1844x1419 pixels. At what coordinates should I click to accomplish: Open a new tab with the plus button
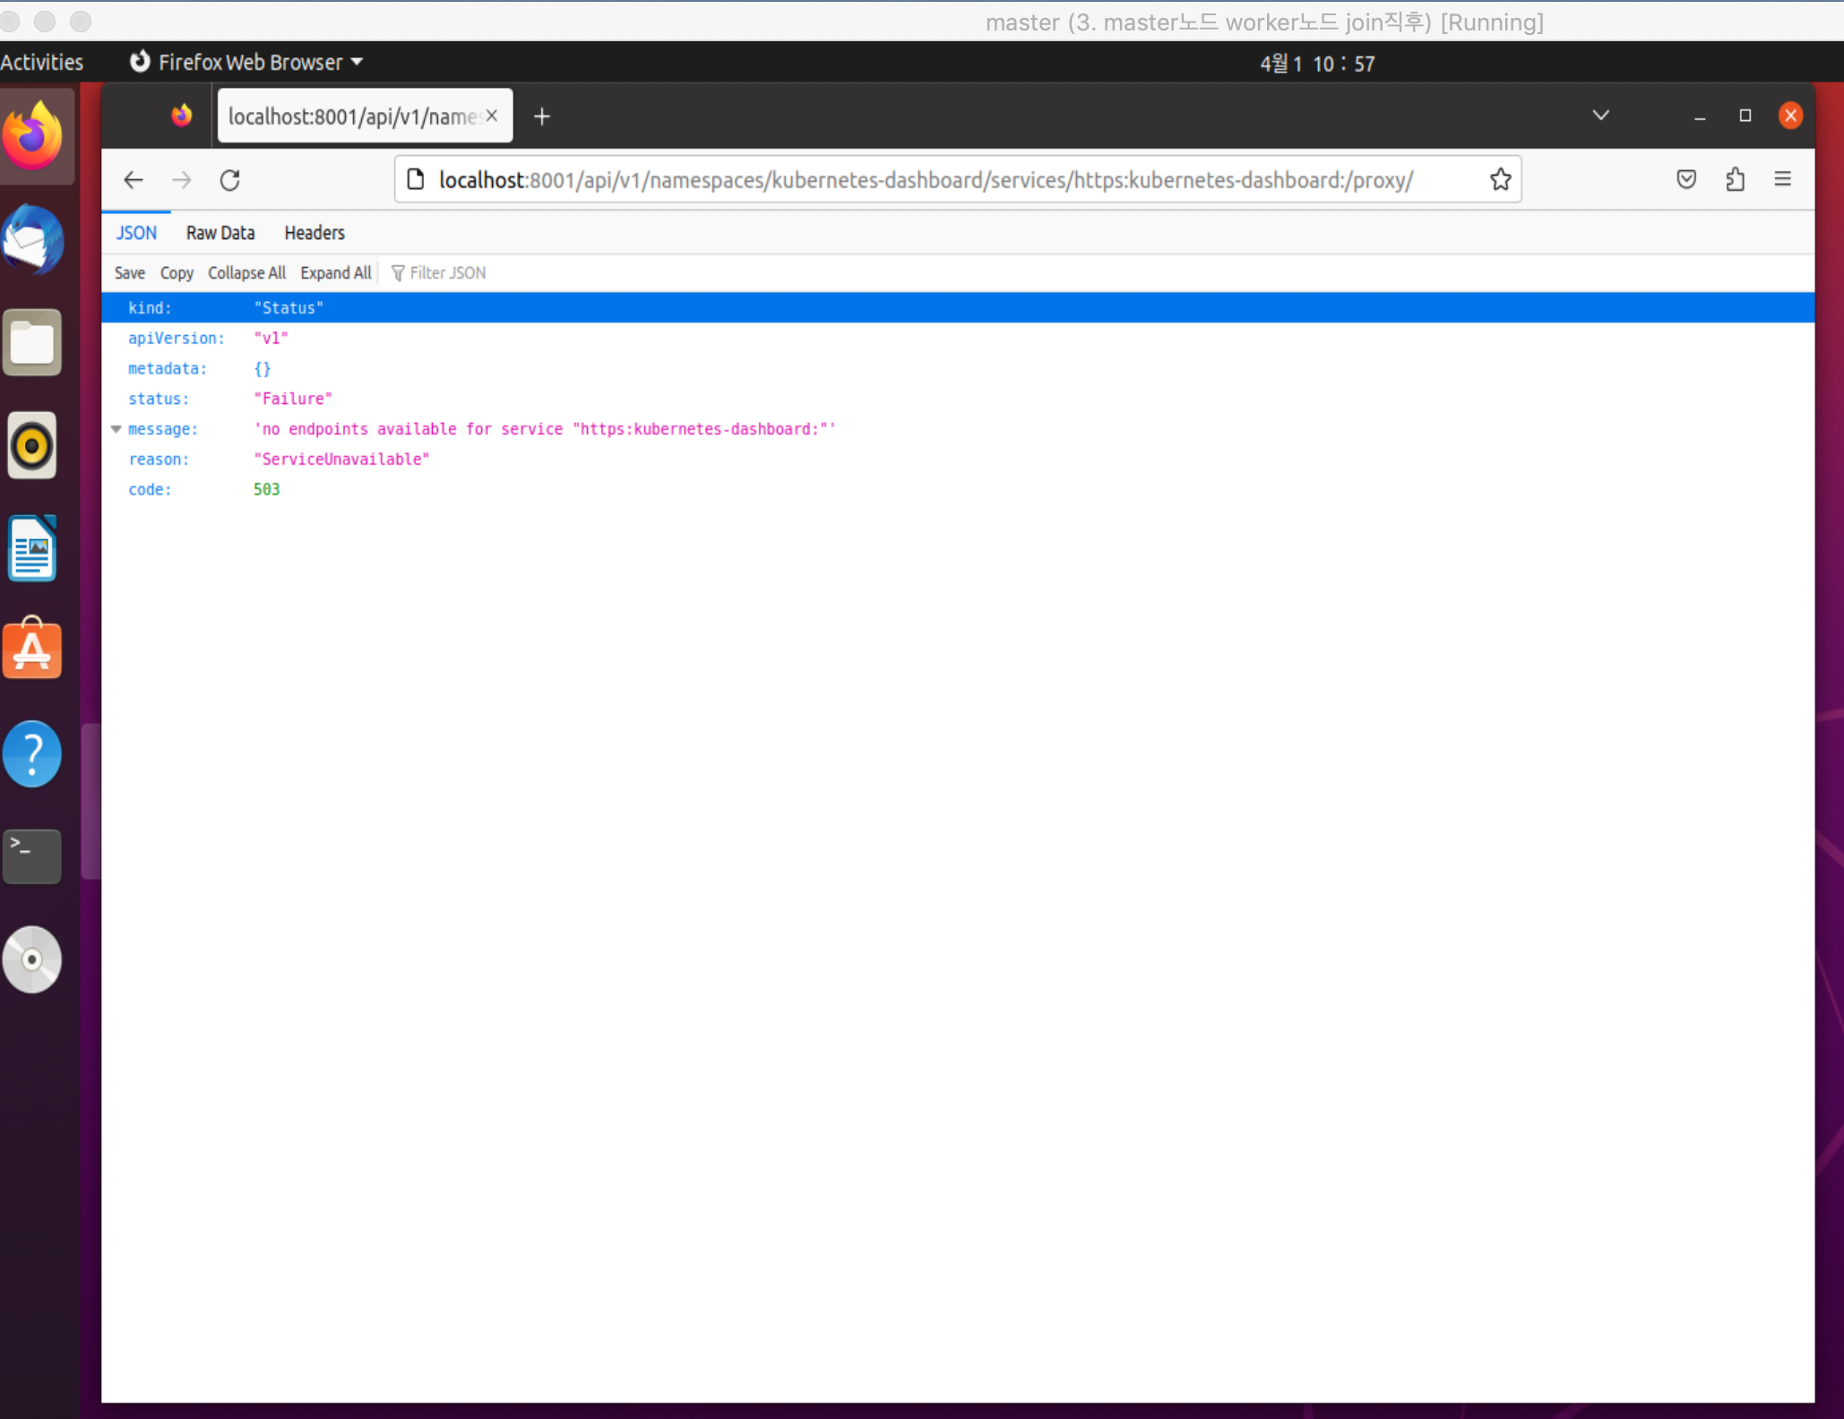(542, 116)
